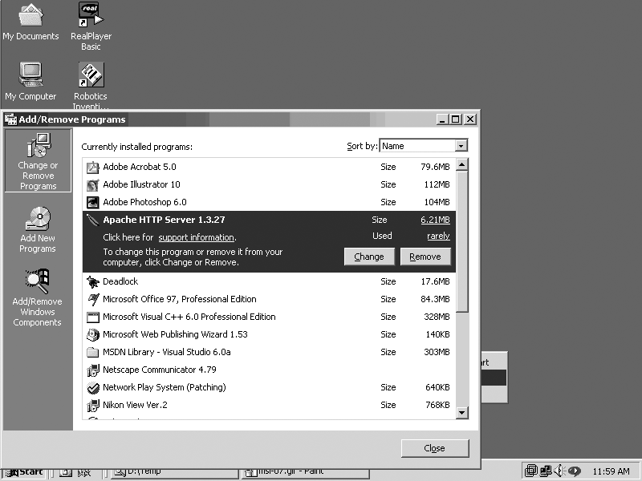Click the Microsoft Visual C++ 6.0 icon
This screenshot has width=642, height=481.
(93, 317)
